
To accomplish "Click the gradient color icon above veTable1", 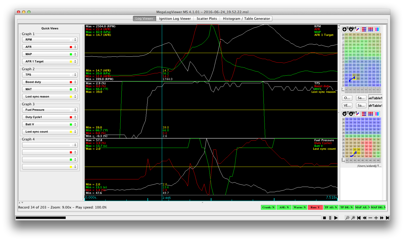I will click(377, 29).
